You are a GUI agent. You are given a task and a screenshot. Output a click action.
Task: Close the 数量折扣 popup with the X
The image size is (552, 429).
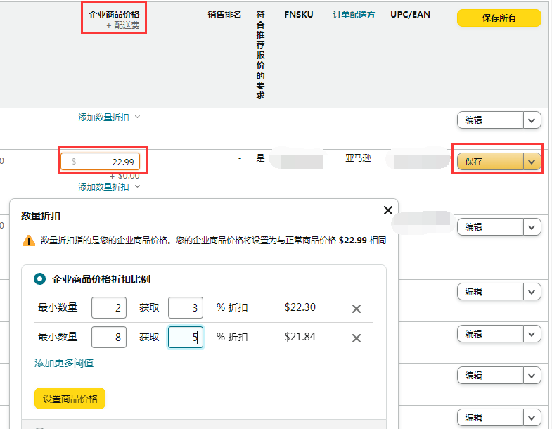tap(388, 210)
